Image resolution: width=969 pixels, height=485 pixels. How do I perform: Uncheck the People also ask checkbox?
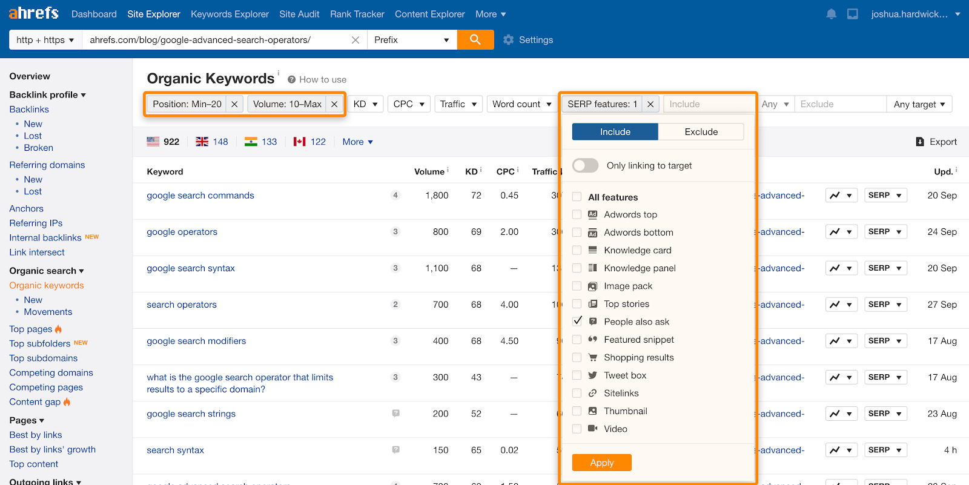tap(577, 322)
